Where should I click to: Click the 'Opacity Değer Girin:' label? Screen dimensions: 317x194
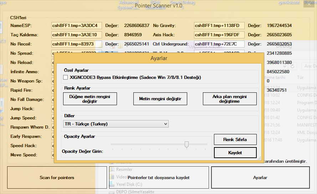coord(82,151)
